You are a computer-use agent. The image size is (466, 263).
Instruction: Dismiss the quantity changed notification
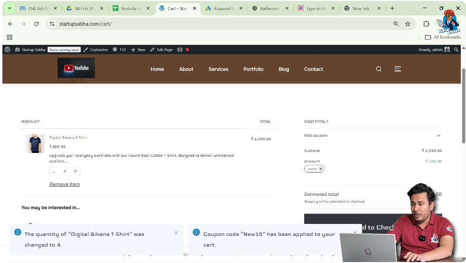tap(176, 233)
